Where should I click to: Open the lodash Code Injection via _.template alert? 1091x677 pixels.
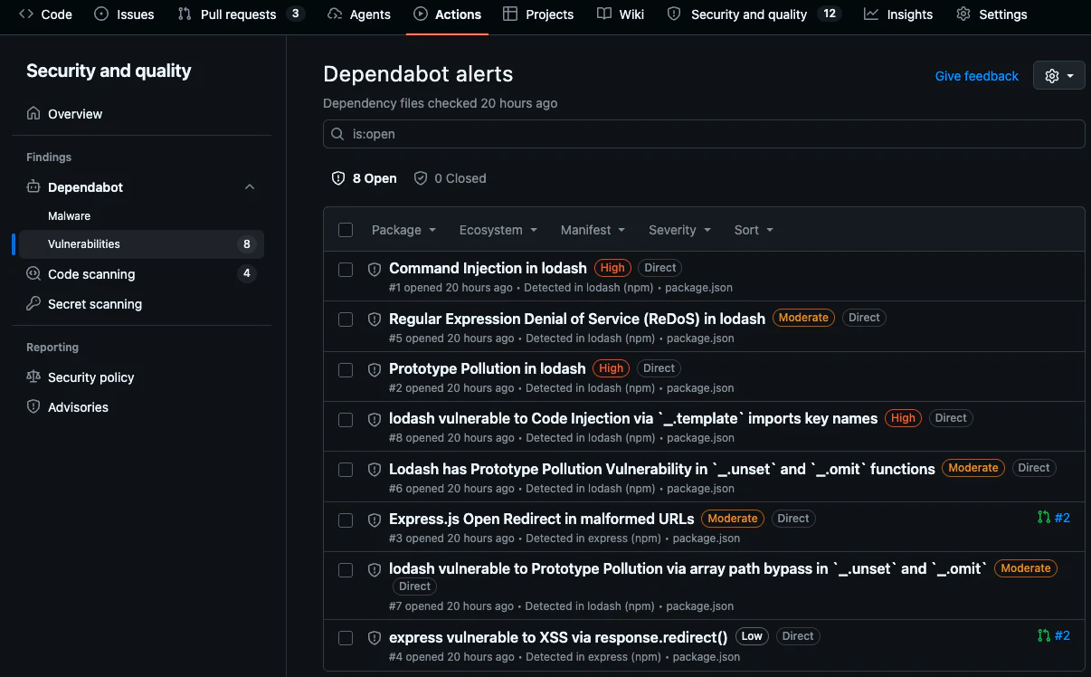tap(633, 418)
